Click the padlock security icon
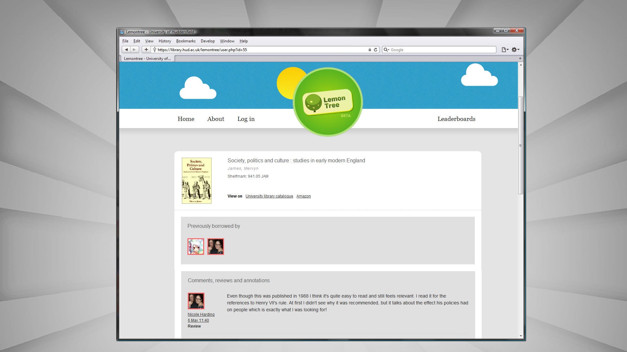 (370, 50)
